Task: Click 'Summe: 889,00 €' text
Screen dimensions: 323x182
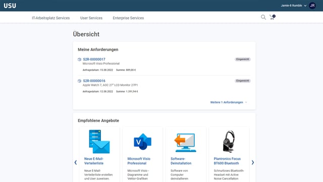Action: (x=126, y=70)
